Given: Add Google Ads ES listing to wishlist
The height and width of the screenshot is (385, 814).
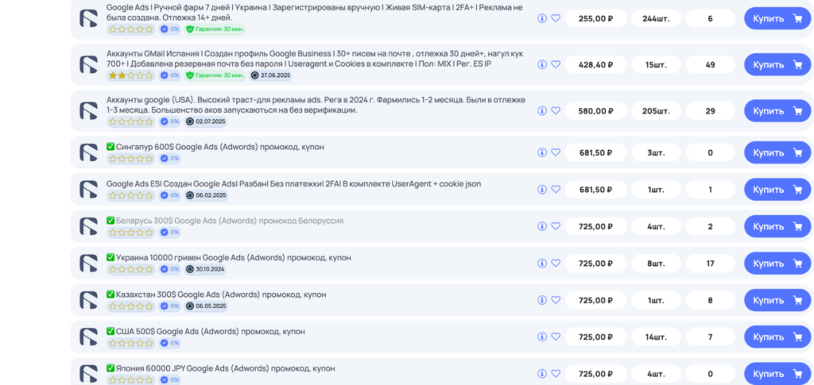Looking at the screenshot, I should (x=556, y=190).
